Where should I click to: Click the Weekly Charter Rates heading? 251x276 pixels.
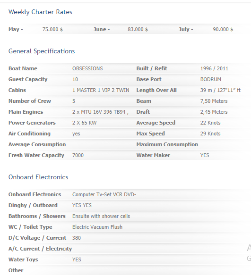pyautogui.click(x=40, y=12)
